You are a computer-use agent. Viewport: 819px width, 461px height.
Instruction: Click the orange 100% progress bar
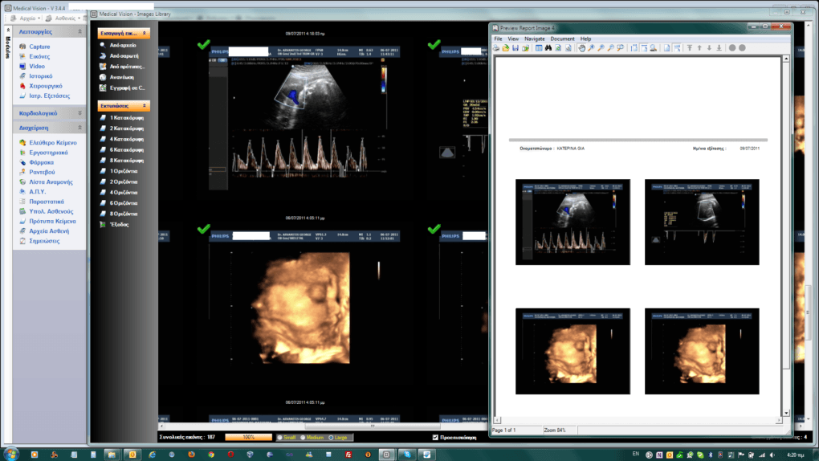point(249,438)
